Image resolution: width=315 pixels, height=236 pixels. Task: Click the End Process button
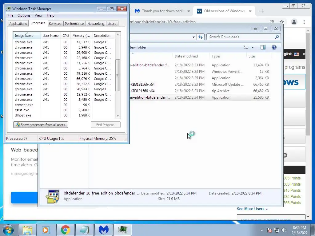pyautogui.click(x=106, y=125)
